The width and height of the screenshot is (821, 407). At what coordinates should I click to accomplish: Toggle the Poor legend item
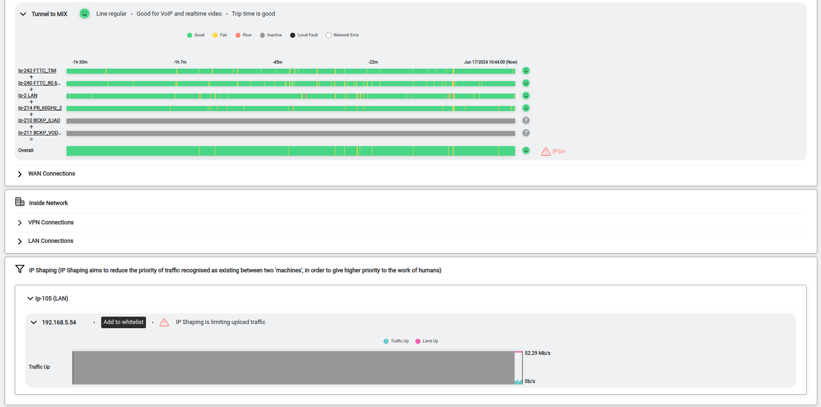[x=243, y=35]
